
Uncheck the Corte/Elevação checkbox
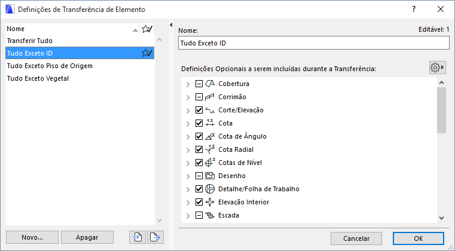click(x=200, y=110)
